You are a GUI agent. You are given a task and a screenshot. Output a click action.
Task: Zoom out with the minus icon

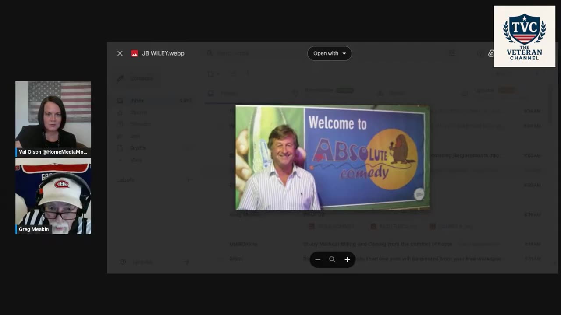(318, 260)
